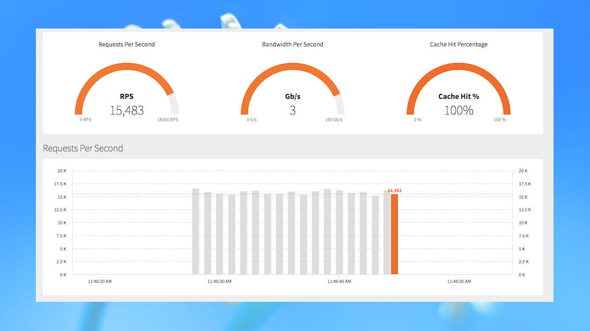Click the red 15,483 label above bar
This screenshot has width=590, height=331.
(x=394, y=191)
